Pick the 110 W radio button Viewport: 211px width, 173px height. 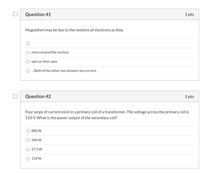pos(28,159)
